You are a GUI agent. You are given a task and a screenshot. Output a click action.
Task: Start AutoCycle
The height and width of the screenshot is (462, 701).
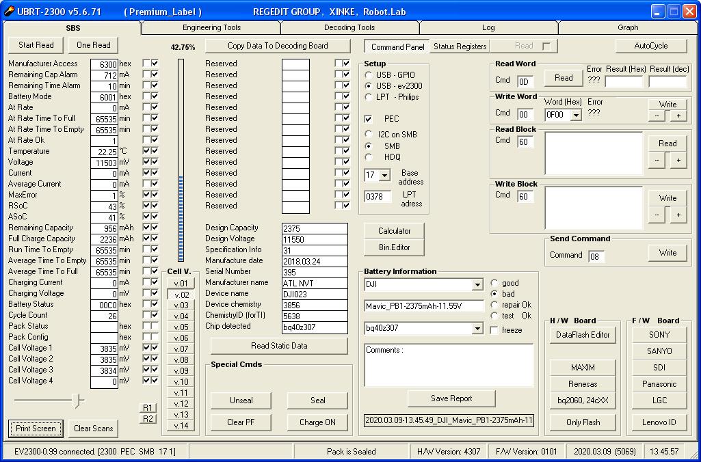[651, 46]
